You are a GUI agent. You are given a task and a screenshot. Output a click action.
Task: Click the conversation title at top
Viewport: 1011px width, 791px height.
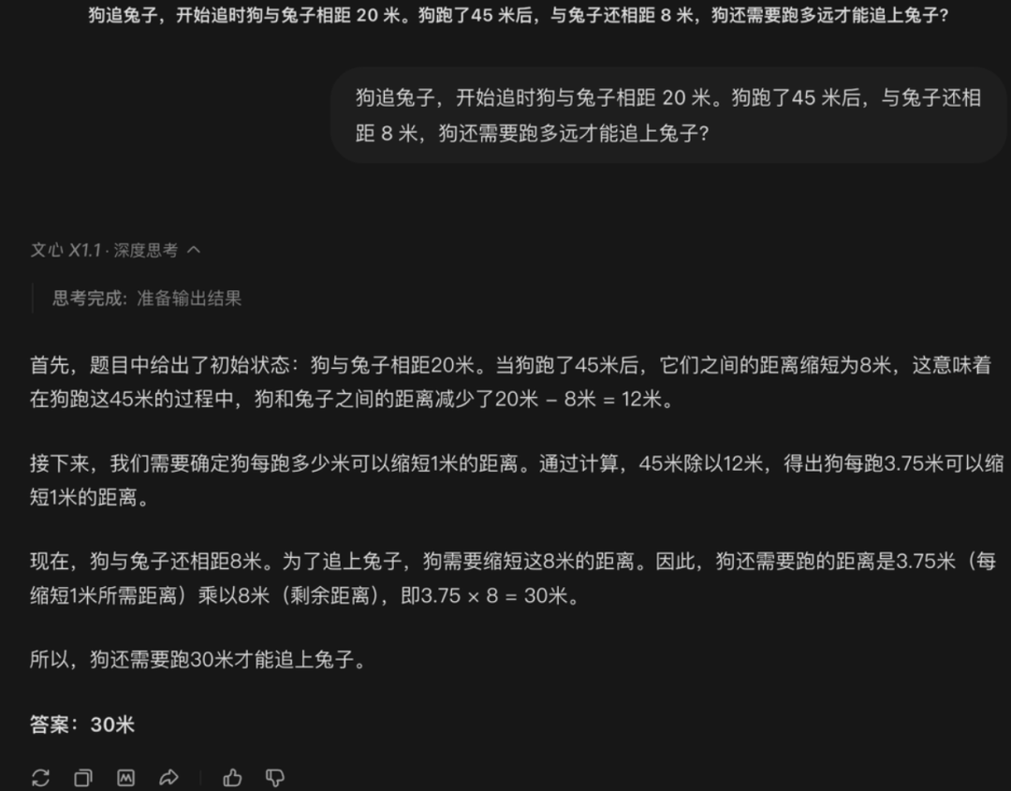click(518, 14)
